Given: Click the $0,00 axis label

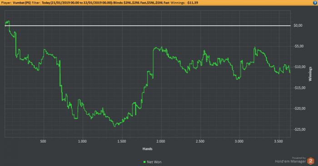Looking at the screenshot, I should click(298, 25).
